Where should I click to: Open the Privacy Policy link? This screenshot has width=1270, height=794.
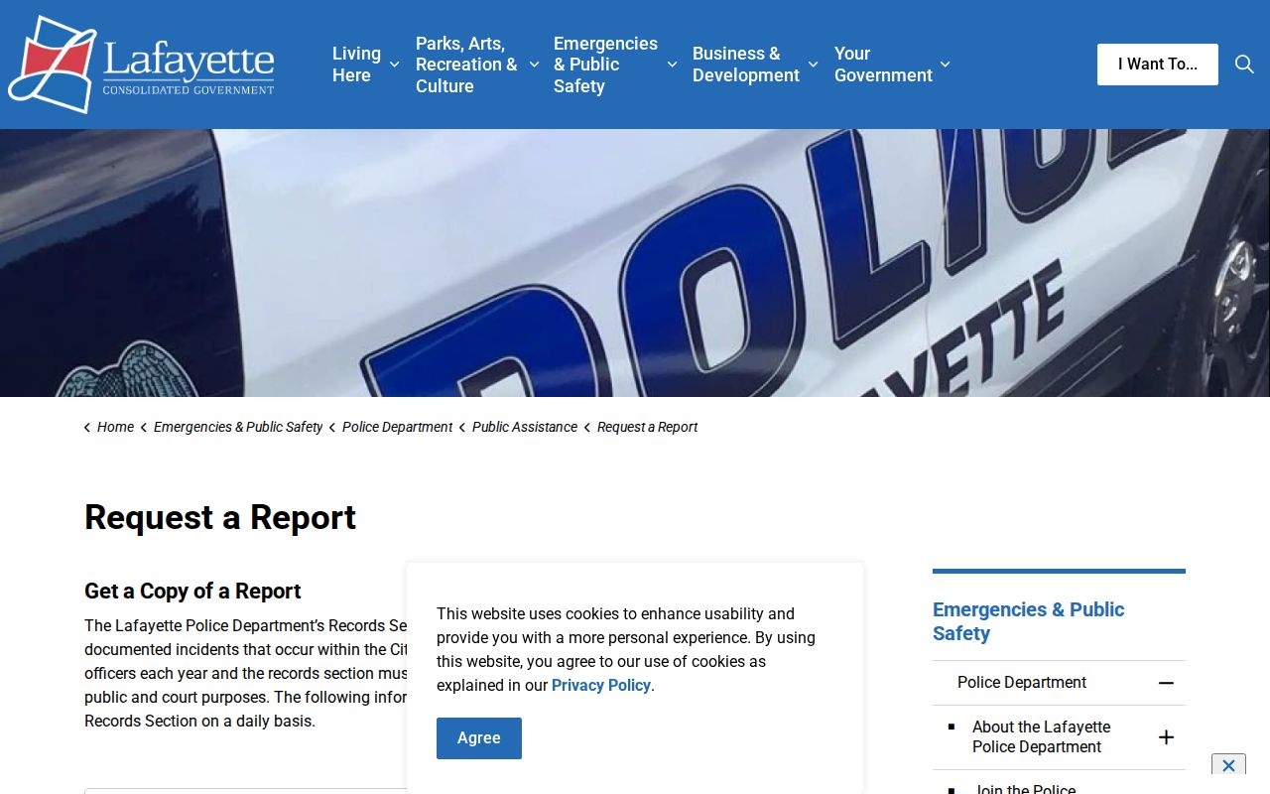pyautogui.click(x=601, y=685)
